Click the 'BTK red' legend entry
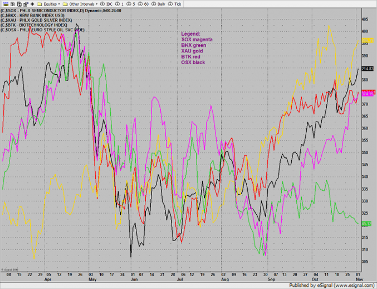 pyautogui.click(x=190, y=56)
